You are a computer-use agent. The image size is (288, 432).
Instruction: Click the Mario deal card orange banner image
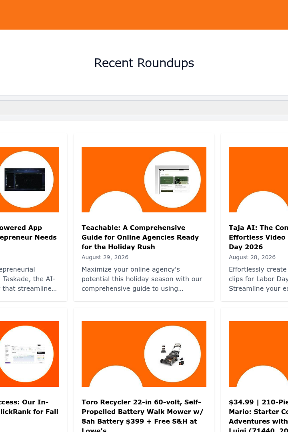258,354
